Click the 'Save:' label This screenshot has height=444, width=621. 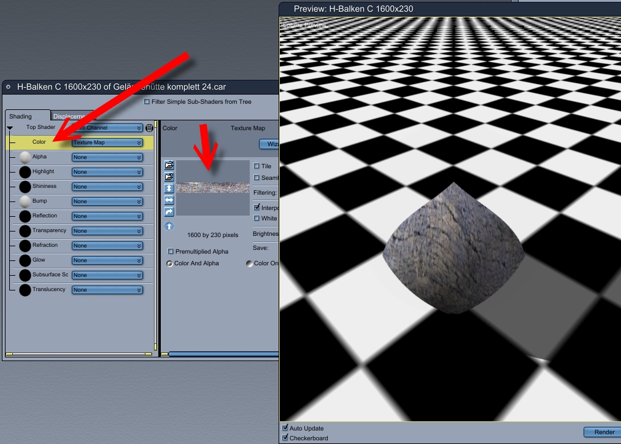[x=261, y=247]
